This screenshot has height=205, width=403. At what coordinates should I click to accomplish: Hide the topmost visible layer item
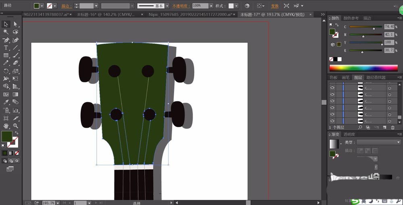[x=332, y=87]
